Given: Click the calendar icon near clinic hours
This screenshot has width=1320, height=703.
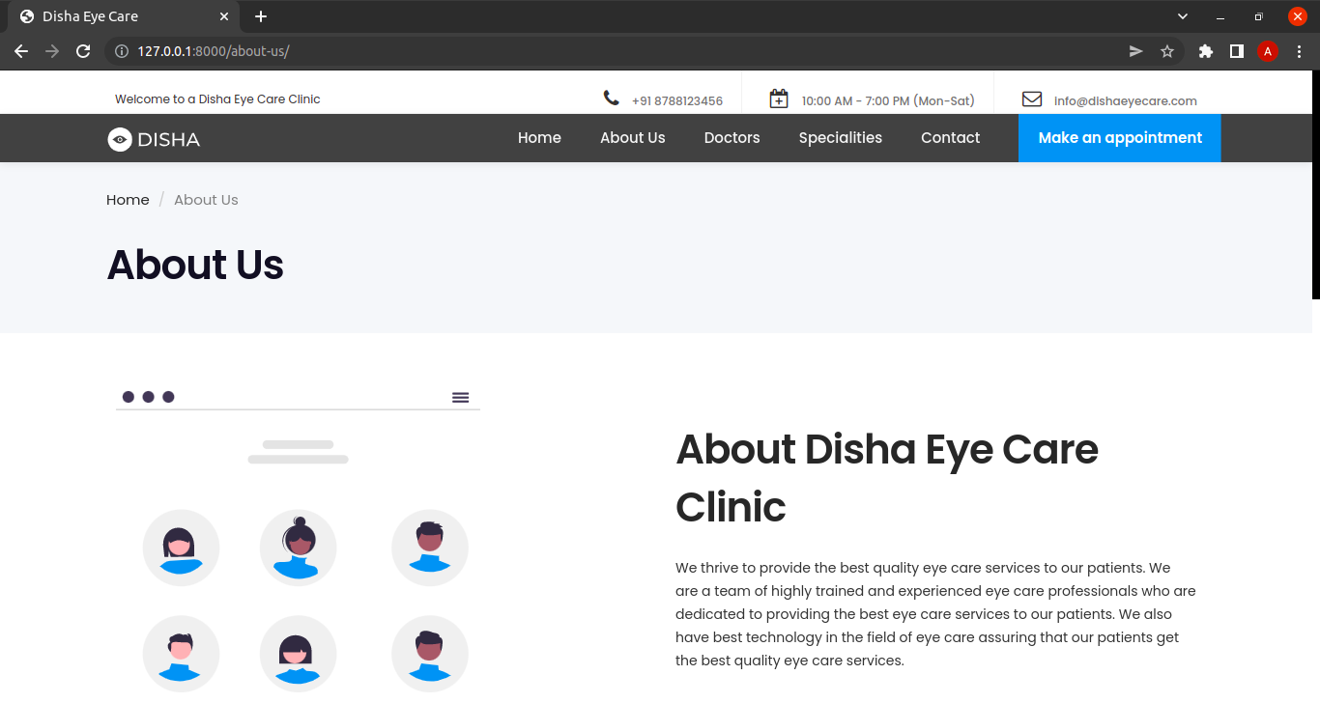Looking at the screenshot, I should [779, 98].
